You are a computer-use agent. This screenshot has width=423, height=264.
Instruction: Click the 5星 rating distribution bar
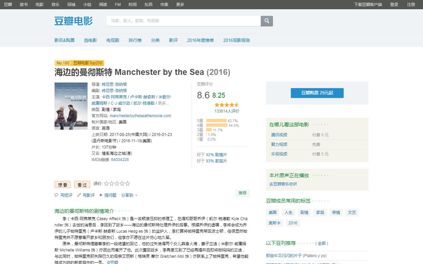[216, 121]
